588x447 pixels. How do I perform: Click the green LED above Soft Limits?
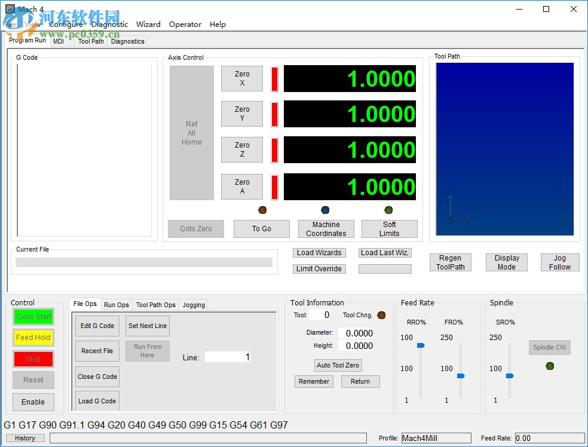(388, 210)
